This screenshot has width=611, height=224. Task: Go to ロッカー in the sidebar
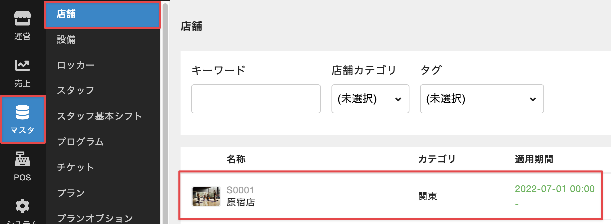pyautogui.click(x=76, y=65)
